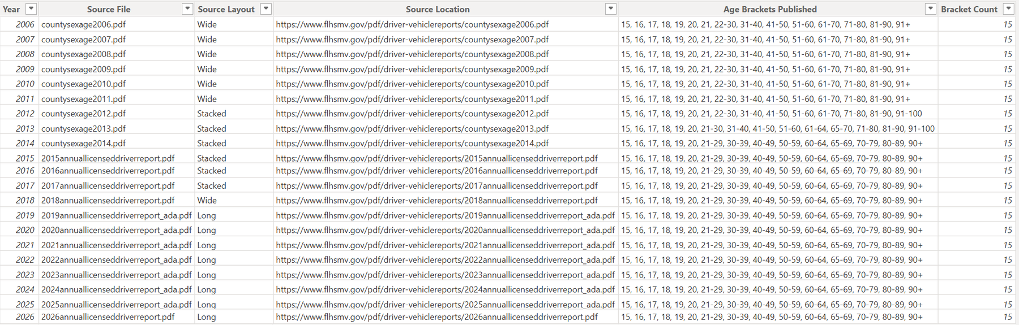Click Year cell 2018

[25, 200]
